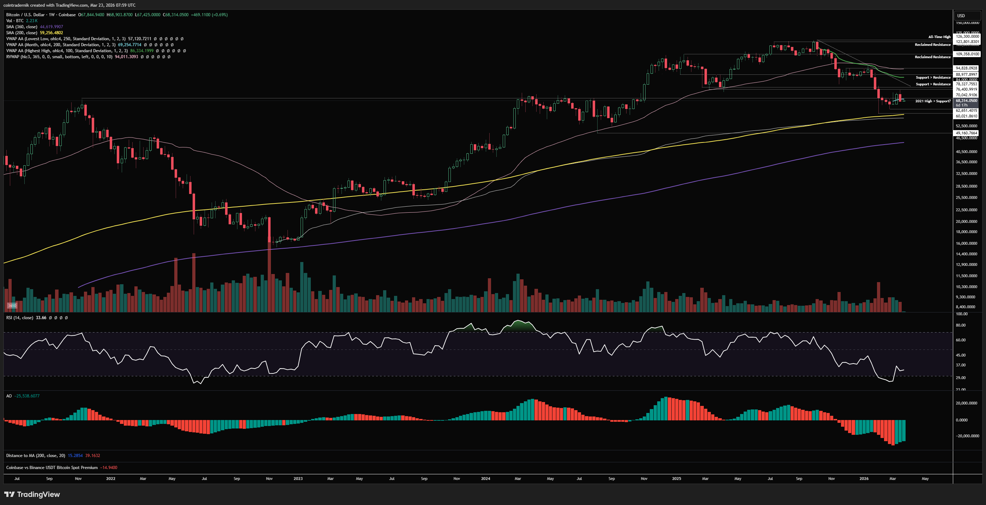
Task: Click the TradingView logo at bottom left
Action: click(32, 494)
